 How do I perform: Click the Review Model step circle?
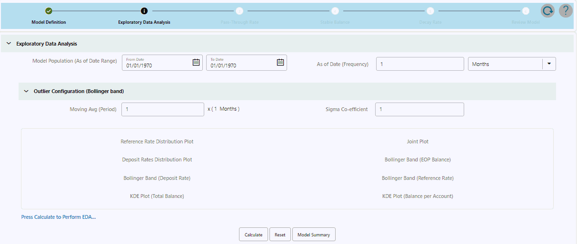point(526,11)
